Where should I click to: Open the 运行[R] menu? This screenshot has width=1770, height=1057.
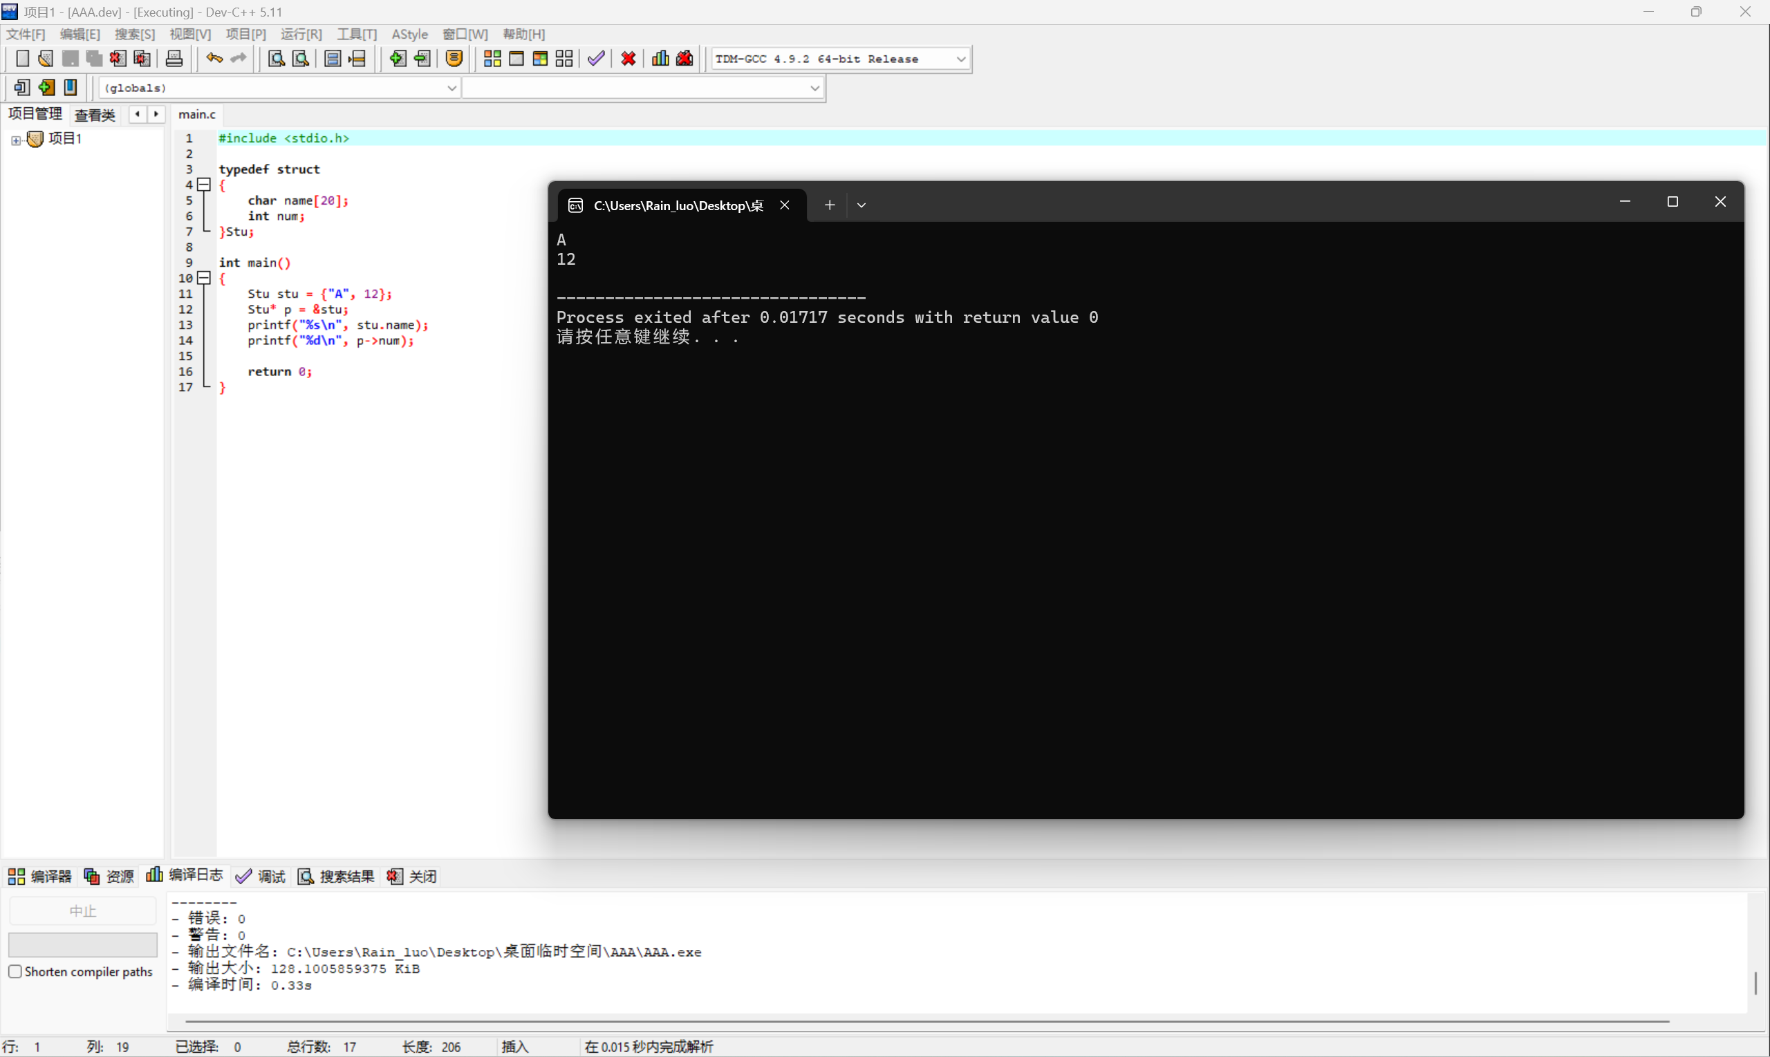click(x=301, y=34)
